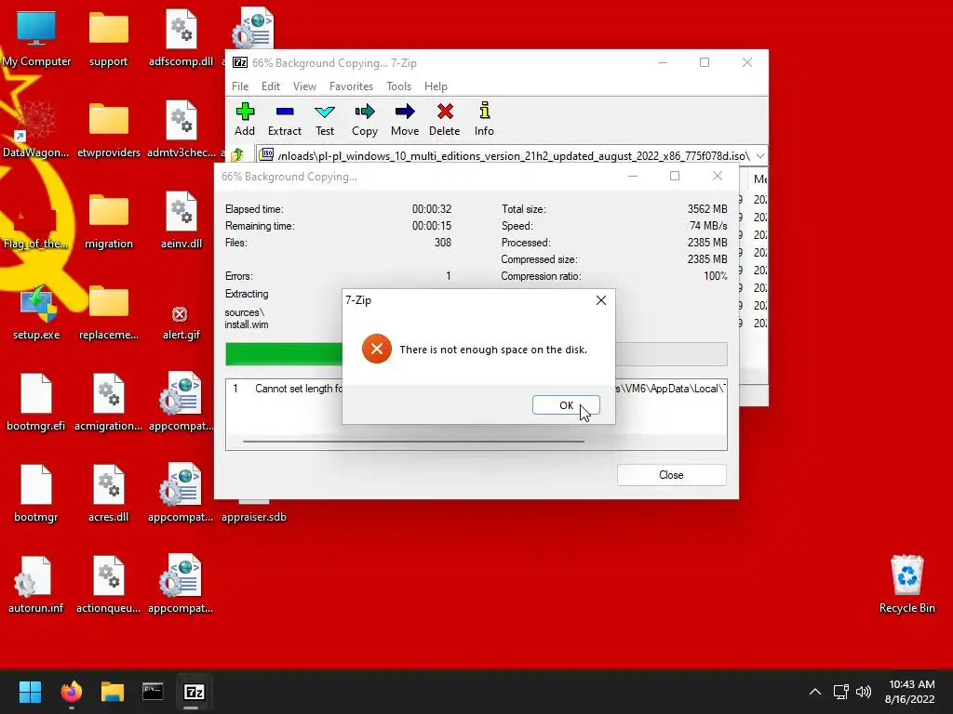953x714 pixels.
Task: Open File Explorer from the taskbar
Action: [113, 692]
